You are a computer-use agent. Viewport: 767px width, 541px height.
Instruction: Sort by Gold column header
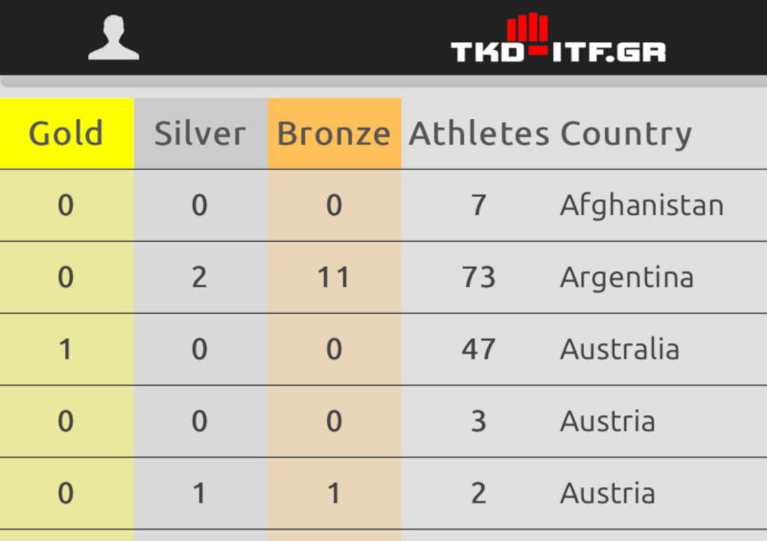[66, 133]
